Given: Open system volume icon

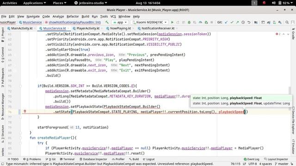Looking at the screenshot, I should (273, 3).
